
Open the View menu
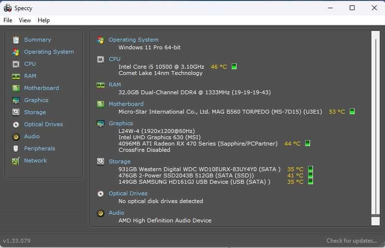click(x=25, y=20)
